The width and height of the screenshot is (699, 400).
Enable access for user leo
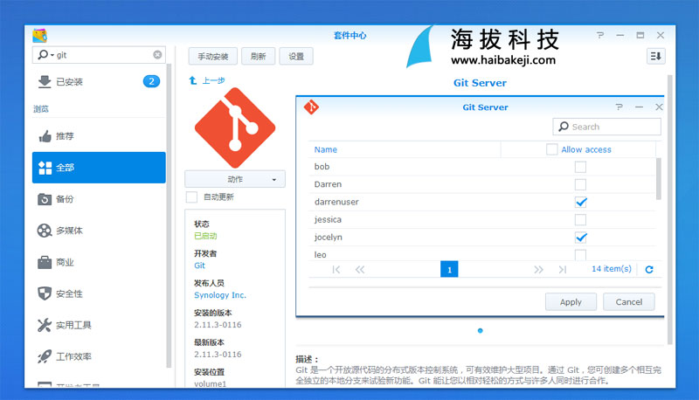click(x=580, y=255)
